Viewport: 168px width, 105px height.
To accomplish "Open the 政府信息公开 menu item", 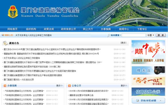I will pos(69,29).
